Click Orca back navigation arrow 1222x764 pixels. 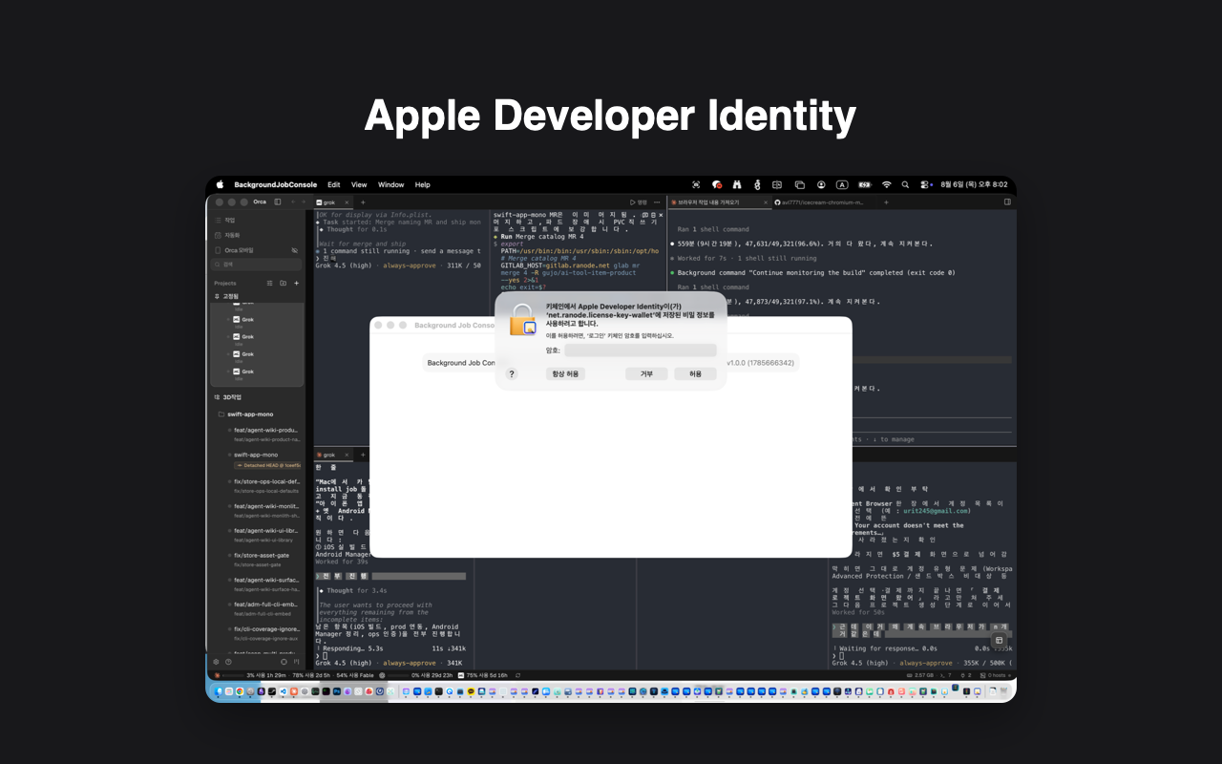pyautogui.click(x=294, y=202)
